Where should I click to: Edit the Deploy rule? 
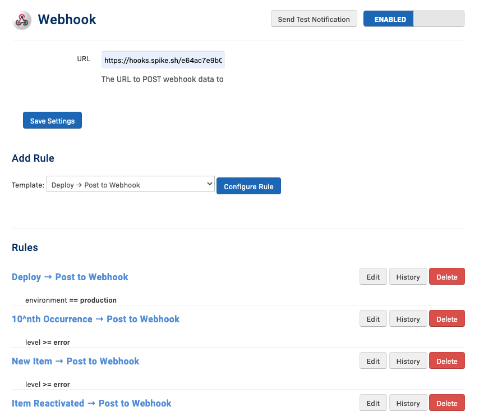(x=373, y=277)
